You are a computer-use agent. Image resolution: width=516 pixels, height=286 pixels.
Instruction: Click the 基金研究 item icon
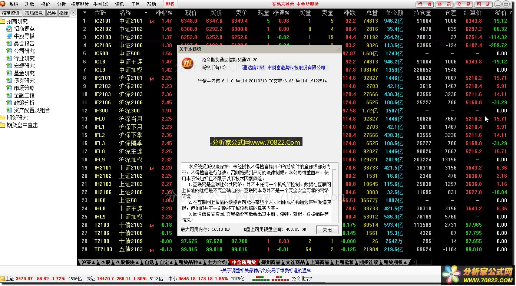point(10,73)
